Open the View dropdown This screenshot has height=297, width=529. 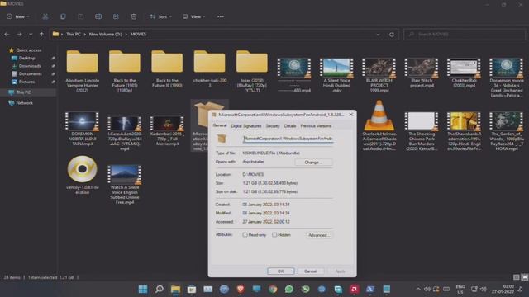point(193,16)
